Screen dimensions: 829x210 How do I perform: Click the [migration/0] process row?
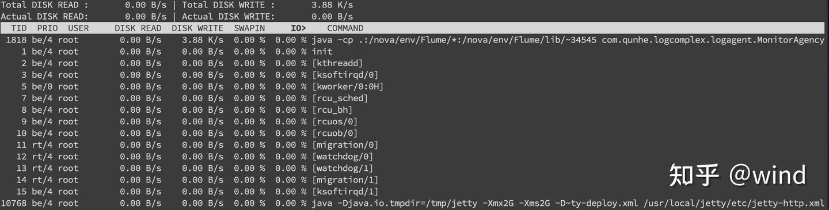[x=414, y=144]
